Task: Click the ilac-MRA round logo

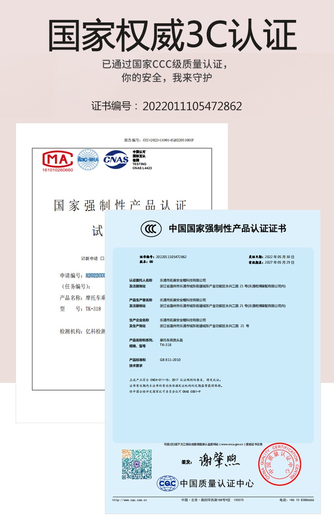Action: (x=88, y=160)
